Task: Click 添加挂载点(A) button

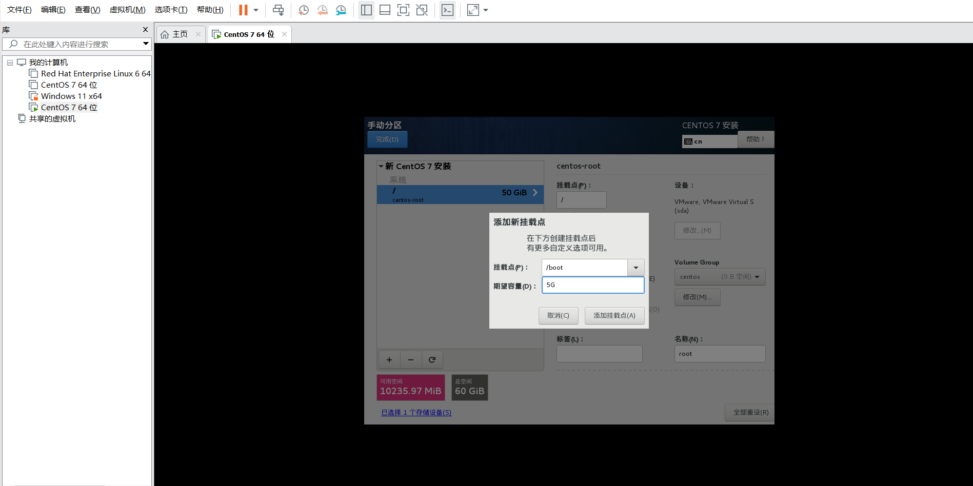Action: (614, 316)
